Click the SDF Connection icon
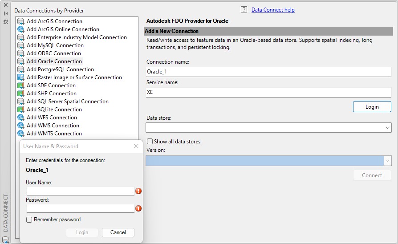The height and width of the screenshot is (244, 398). click(20, 85)
